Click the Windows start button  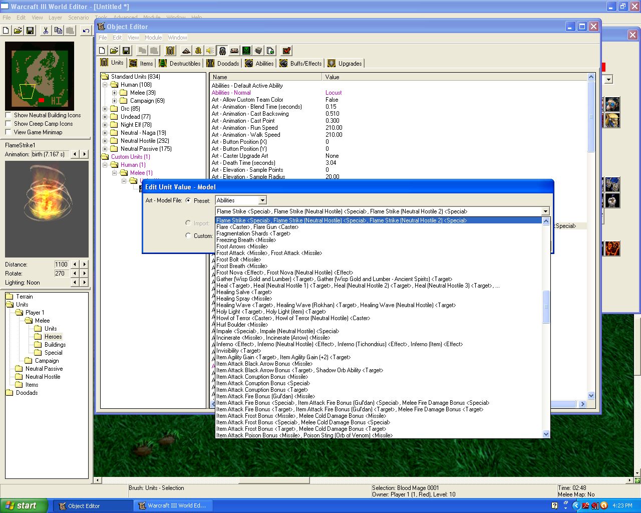tap(24, 505)
